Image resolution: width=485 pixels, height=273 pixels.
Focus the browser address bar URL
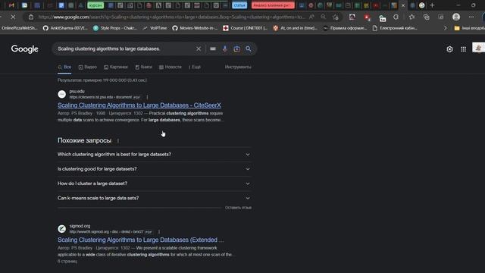point(172,17)
